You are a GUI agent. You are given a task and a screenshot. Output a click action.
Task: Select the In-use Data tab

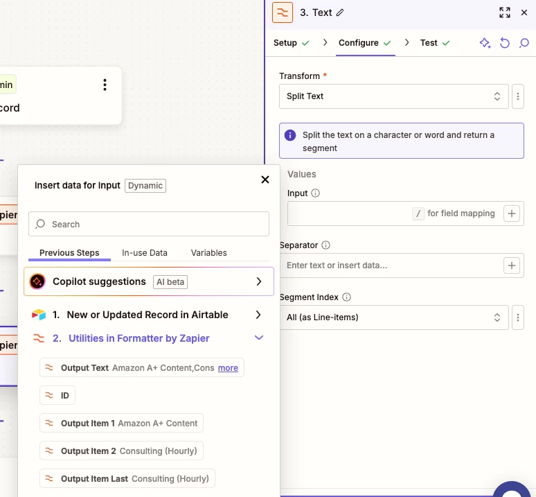click(x=145, y=253)
